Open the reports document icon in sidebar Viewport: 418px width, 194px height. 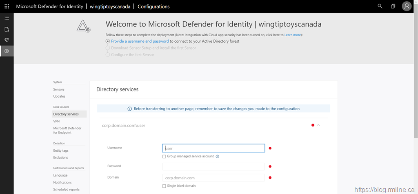click(x=7, y=29)
